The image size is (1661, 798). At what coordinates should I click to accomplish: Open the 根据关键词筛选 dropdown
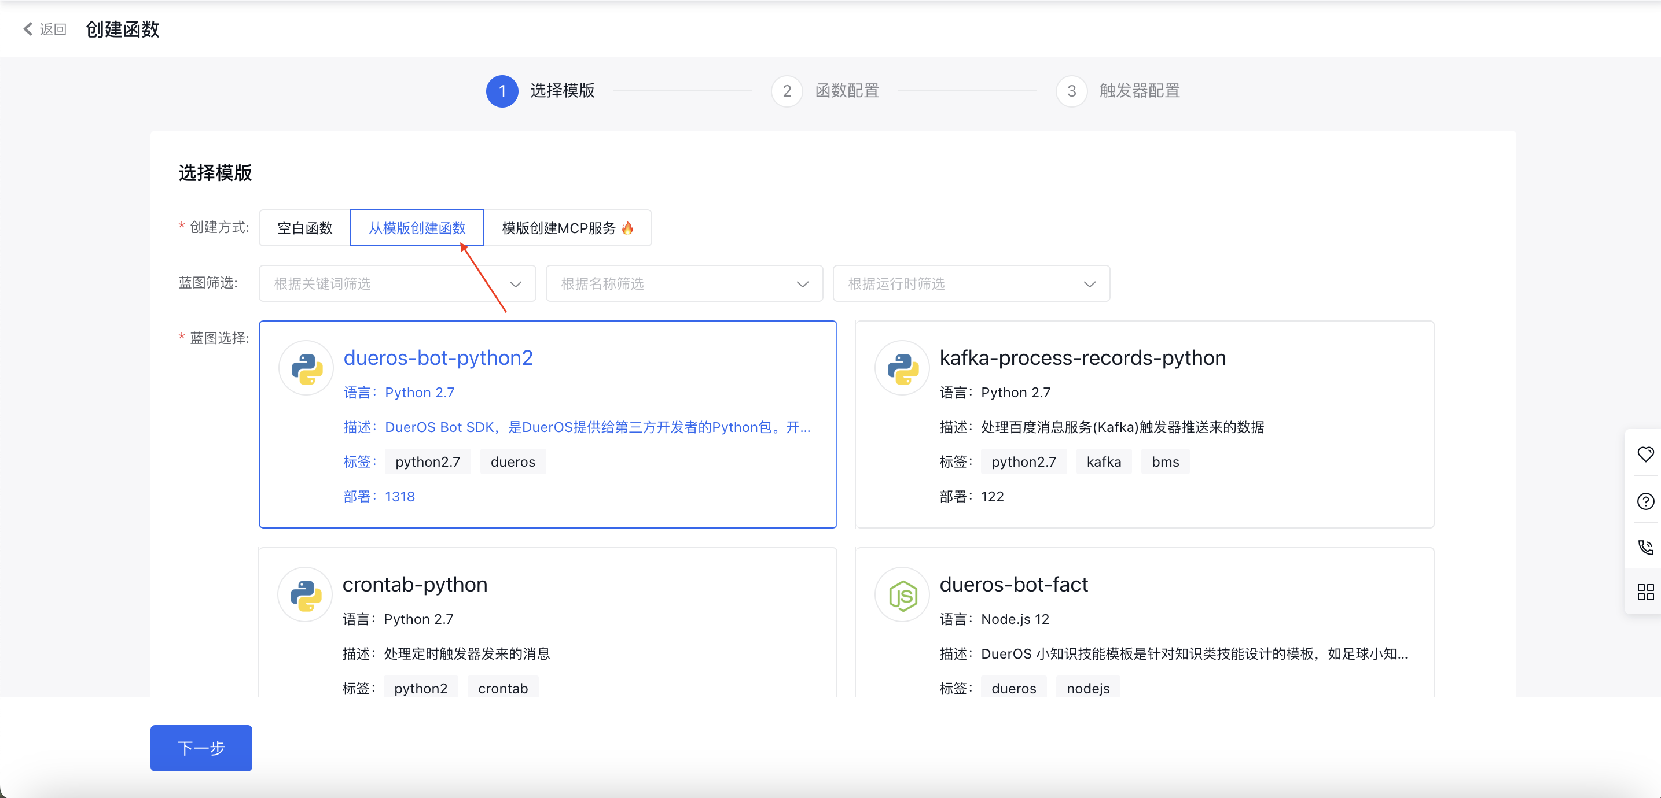point(397,283)
